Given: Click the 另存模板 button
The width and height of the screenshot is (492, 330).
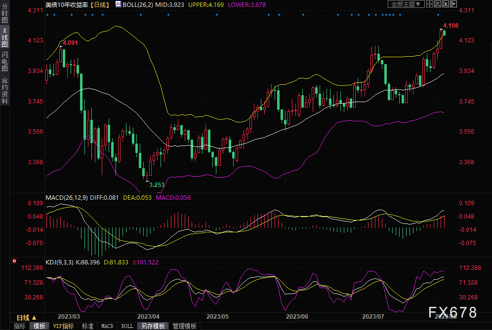Looking at the screenshot, I should tap(153, 326).
